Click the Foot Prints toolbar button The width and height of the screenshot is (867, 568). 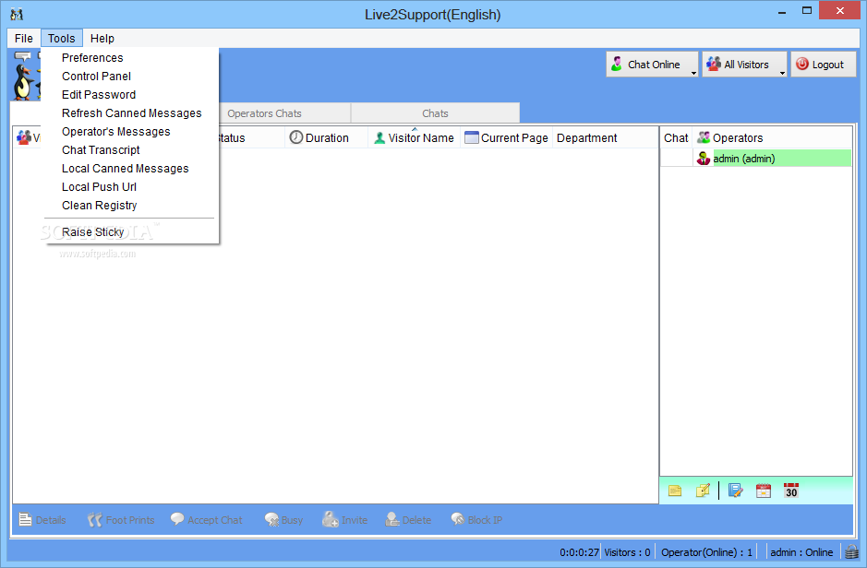121,520
